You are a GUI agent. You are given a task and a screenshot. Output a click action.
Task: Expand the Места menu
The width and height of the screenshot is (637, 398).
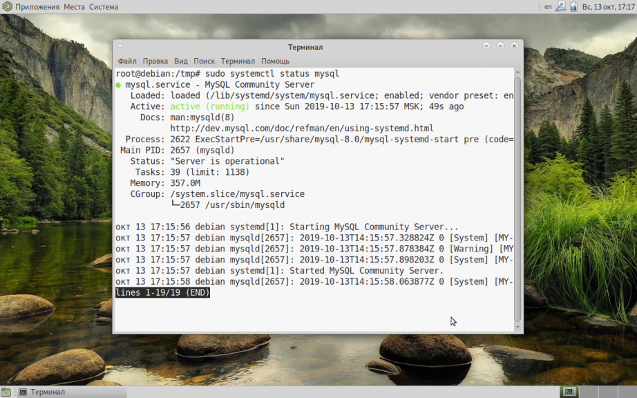[74, 6]
